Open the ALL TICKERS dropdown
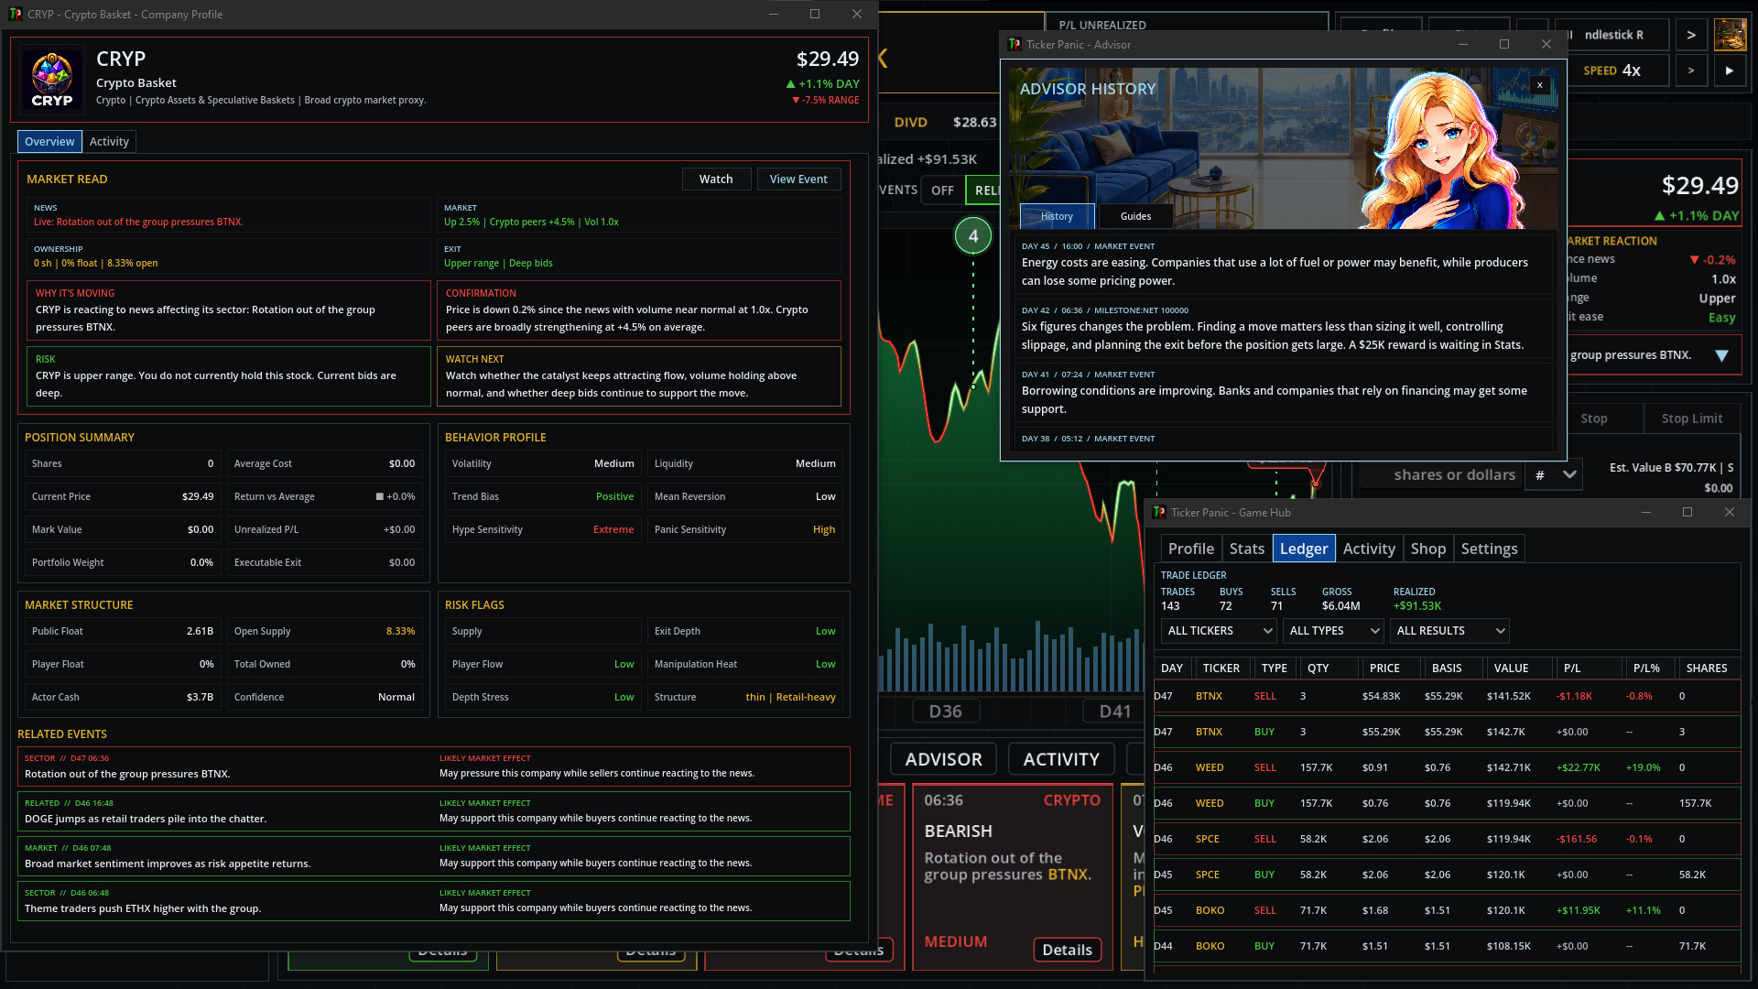 (x=1219, y=631)
